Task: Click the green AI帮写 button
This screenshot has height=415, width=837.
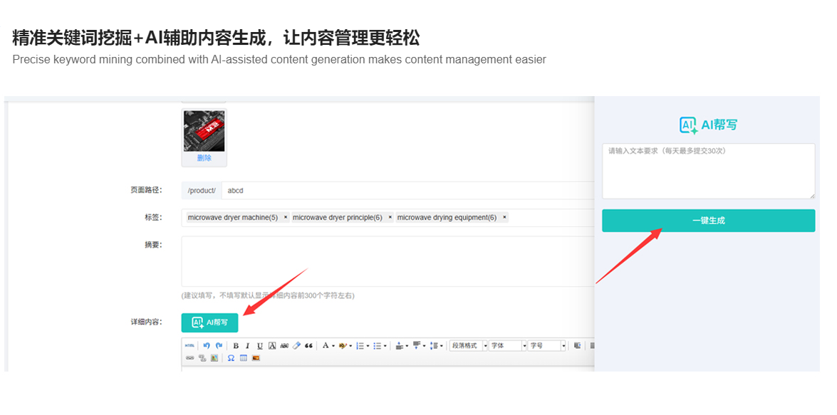Action: [x=209, y=322]
